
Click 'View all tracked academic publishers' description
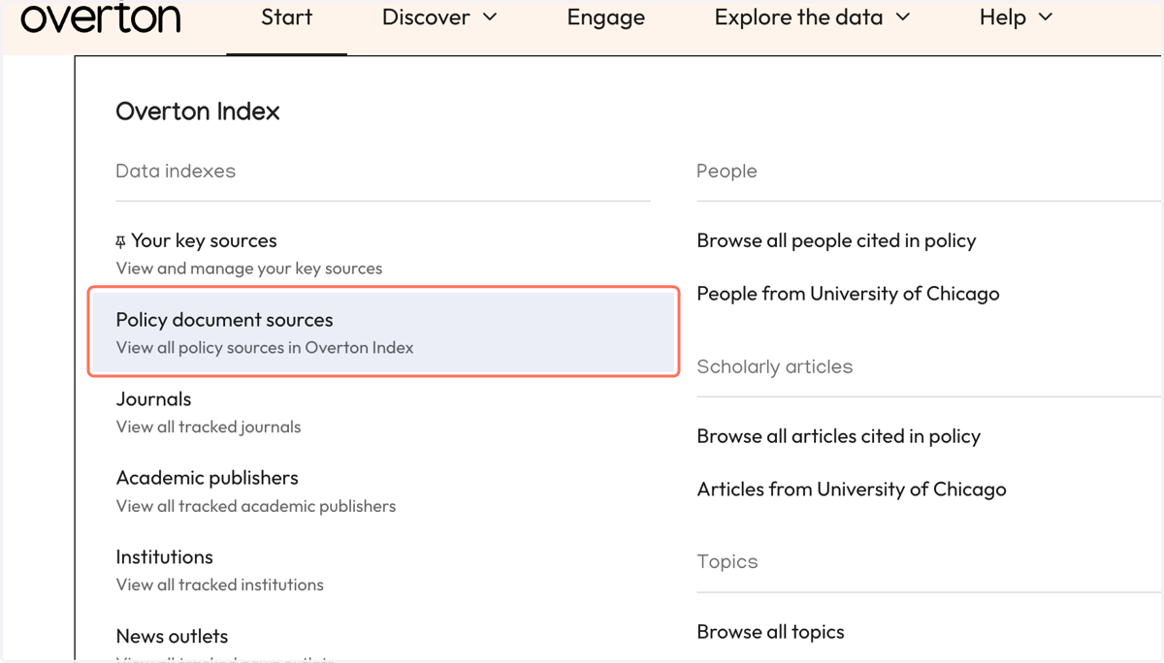(256, 506)
